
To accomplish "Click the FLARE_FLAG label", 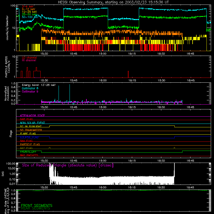I will tap(28, 133).
